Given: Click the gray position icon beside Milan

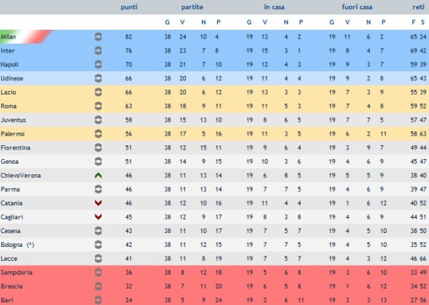Looking at the screenshot, I should (98, 37).
